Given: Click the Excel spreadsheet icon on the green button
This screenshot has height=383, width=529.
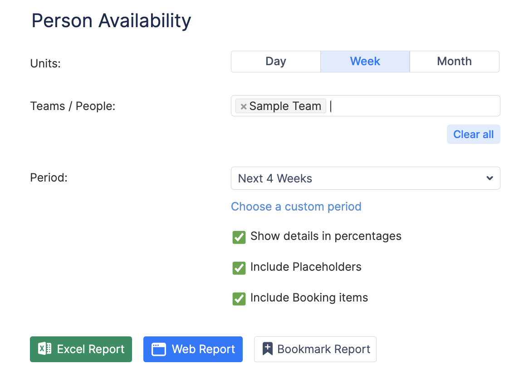Looking at the screenshot, I should point(44,349).
